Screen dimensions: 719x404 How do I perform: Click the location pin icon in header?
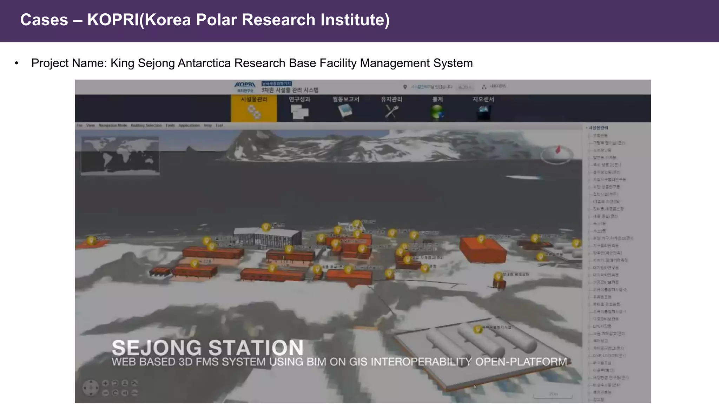(405, 87)
